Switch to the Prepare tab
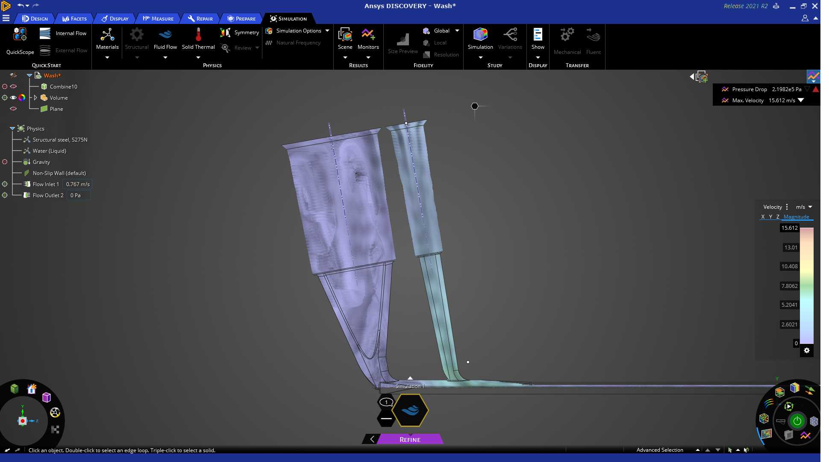829x462 pixels. tap(241, 19)
